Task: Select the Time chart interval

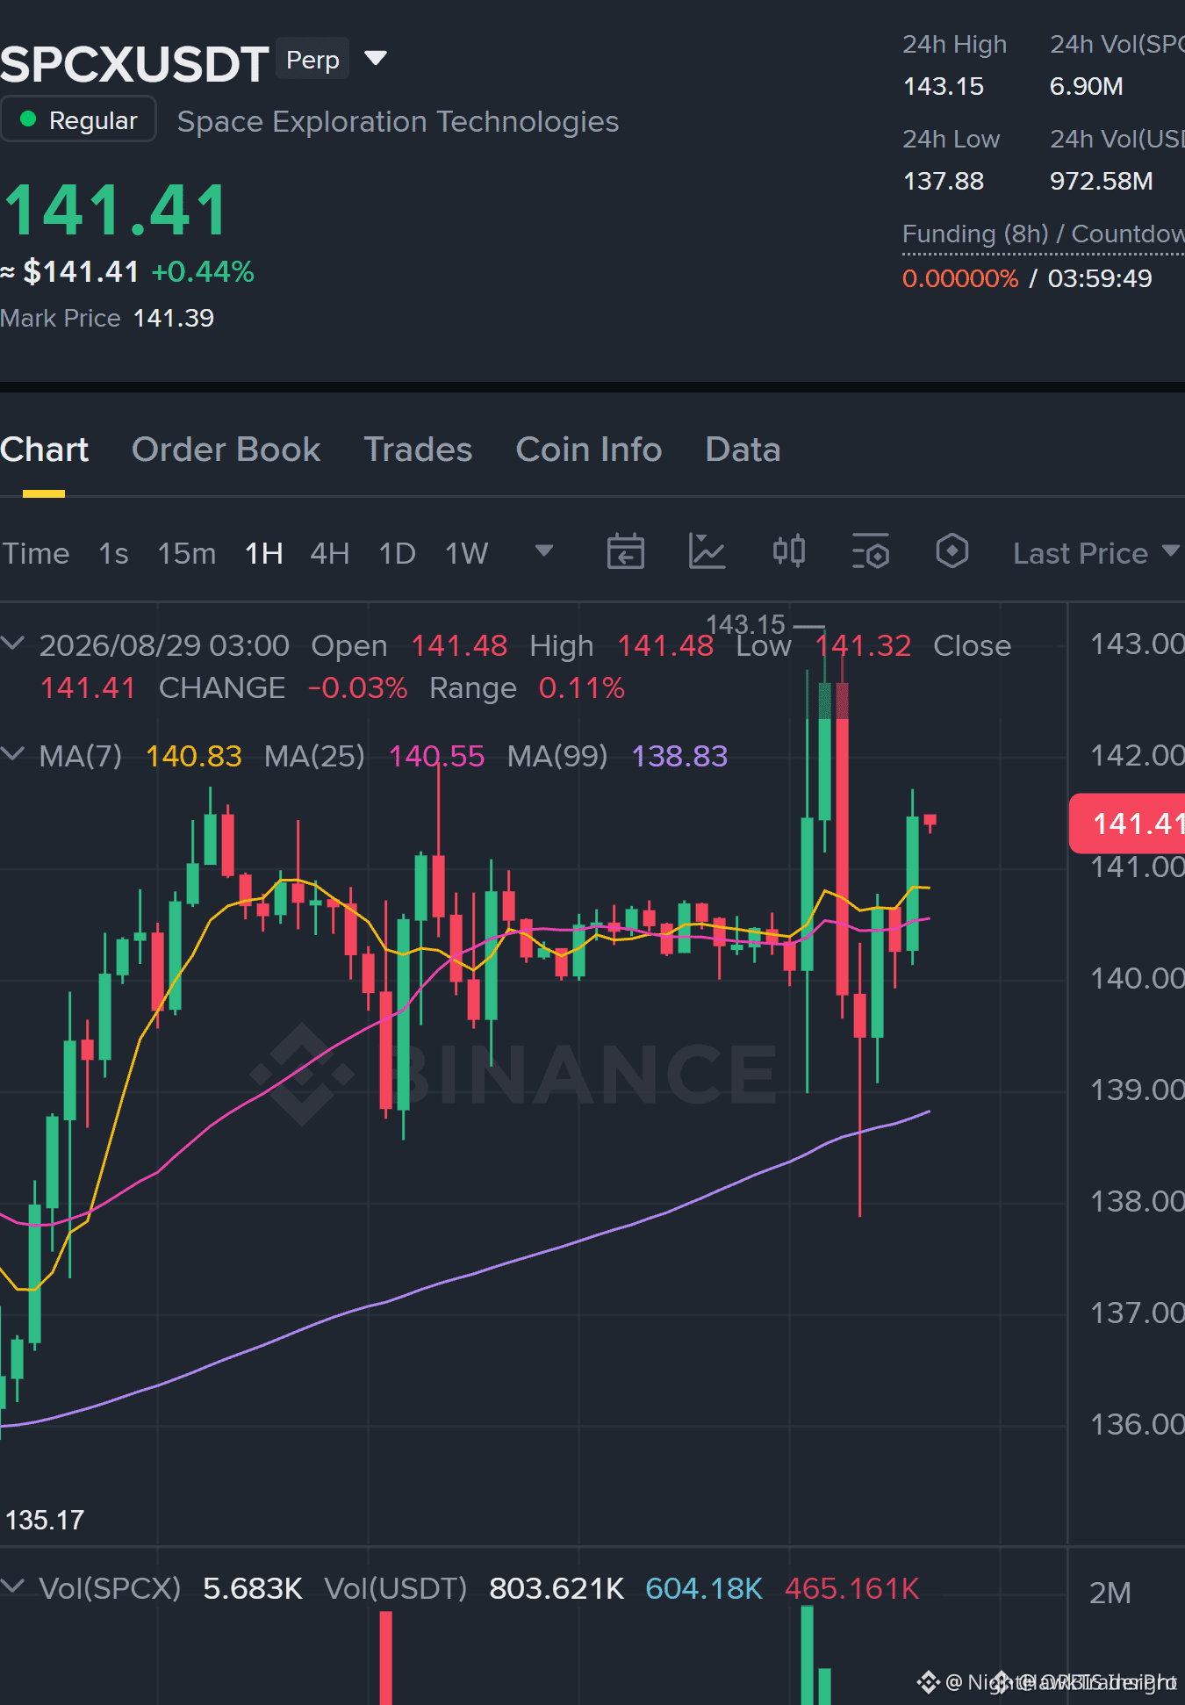Action: (x=36, y=553)
